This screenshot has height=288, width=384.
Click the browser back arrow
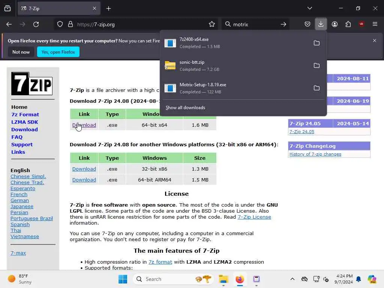pos(9,24)
